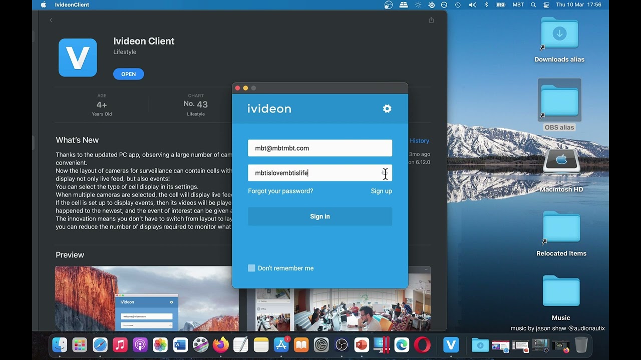Open TextEdit in the Dock
Viewport: 641px width, 360px height.
pyautogui.click(x=241, y=345)
